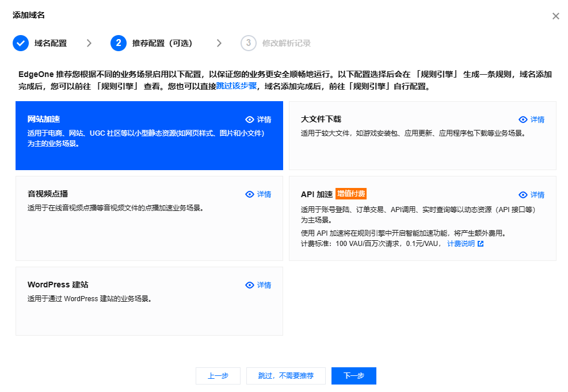Click the step 2 circle icon

119,43
